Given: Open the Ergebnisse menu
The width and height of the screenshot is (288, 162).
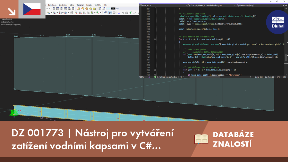Looking at the screenshot, I should pos(63,5).
